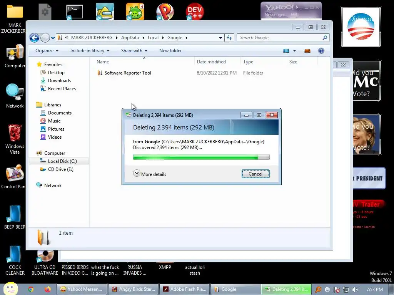The image size is (394, 295).
Task: Open the BEEP BEEP desktop shortcut
Action: (x=14, y=217)
